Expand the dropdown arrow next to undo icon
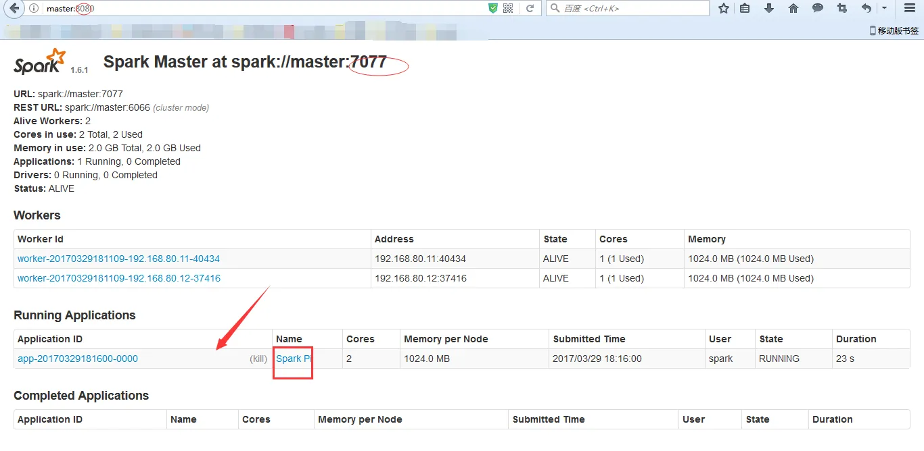Image resolution: width=924 pixels, height=451 pixels. point(884,8)
